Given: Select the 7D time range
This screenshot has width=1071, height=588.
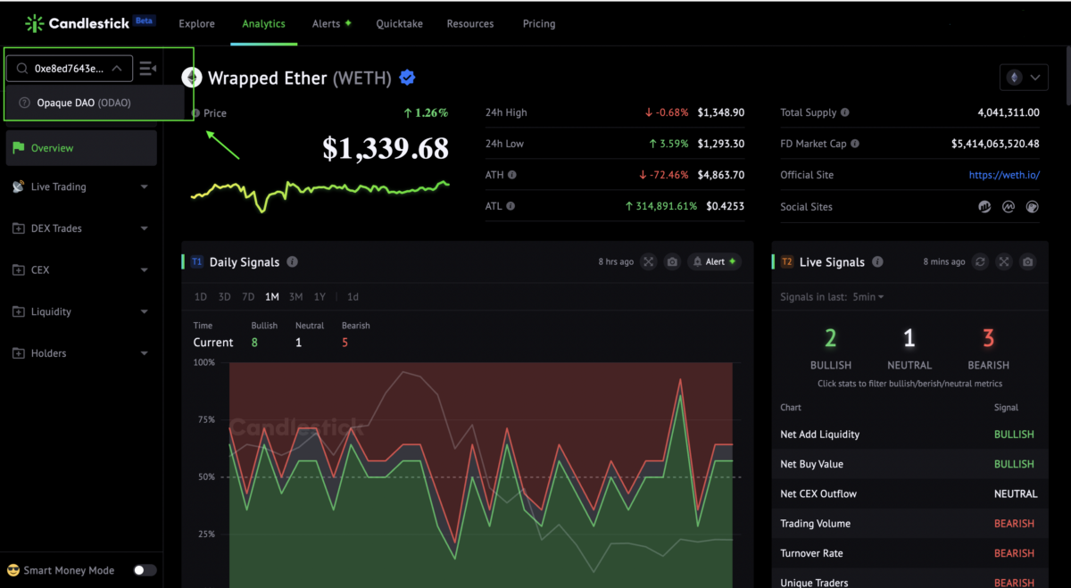Looking at the screenshot, I should (x=248, y=297).
